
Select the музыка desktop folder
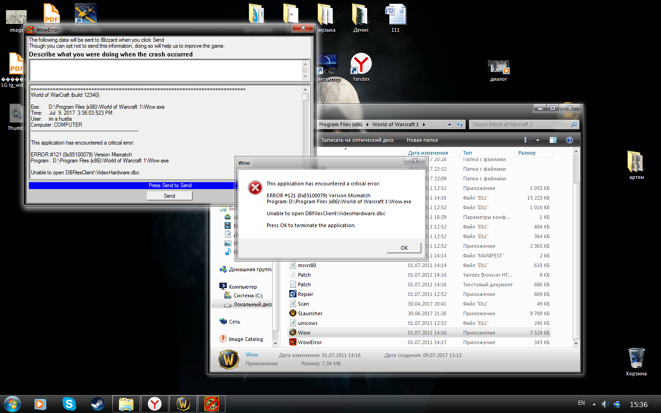[326, 18]
